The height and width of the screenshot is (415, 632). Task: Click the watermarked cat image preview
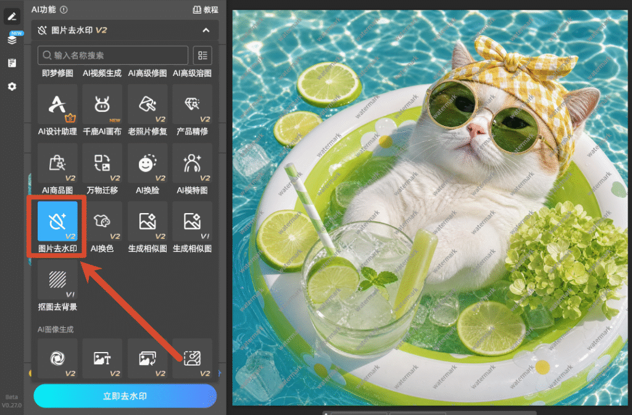point(430,207)
